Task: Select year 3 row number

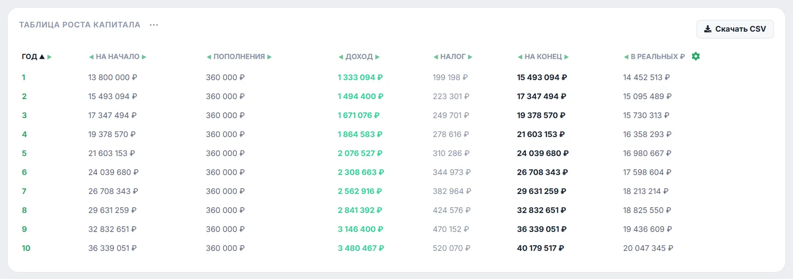Action: 24,115
